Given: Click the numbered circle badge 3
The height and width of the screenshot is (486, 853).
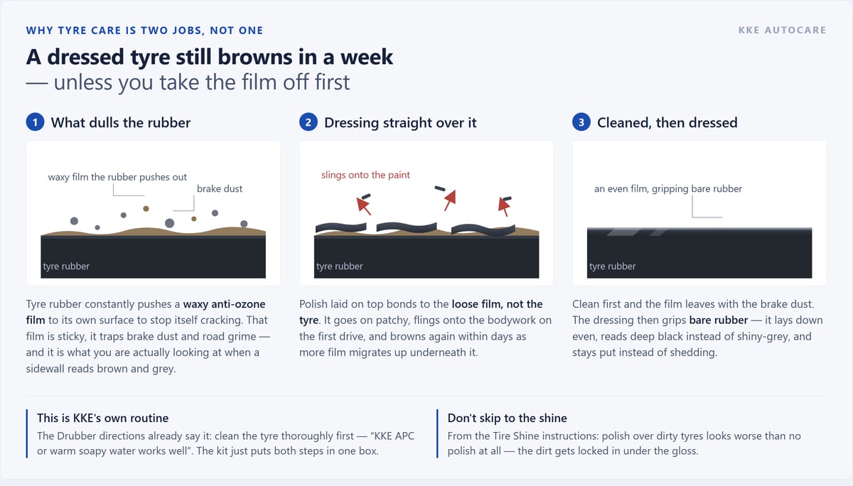Looking at the screenshot, I should [x=581, y=122].
